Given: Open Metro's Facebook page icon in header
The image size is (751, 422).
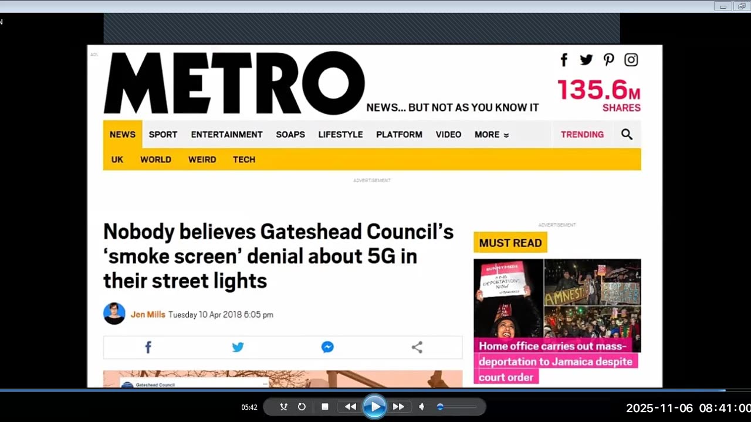Looking at the screenshot, I should [x=564, y=60].
